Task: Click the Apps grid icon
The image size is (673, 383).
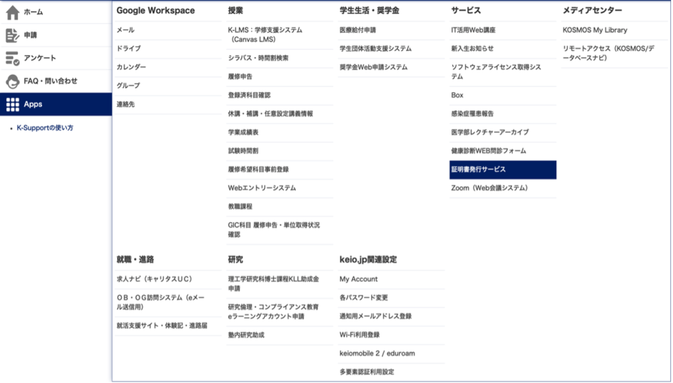Action: click(x=12, y=104)
